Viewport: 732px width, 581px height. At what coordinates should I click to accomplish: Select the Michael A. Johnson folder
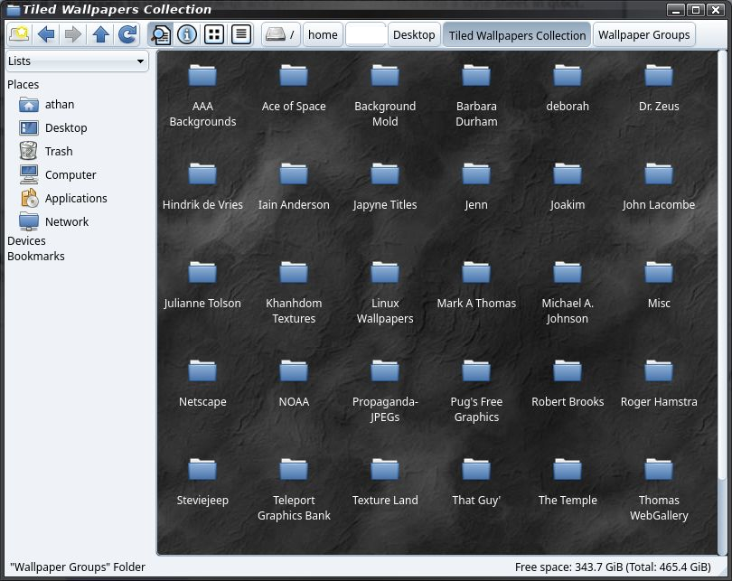click(568, 292)
